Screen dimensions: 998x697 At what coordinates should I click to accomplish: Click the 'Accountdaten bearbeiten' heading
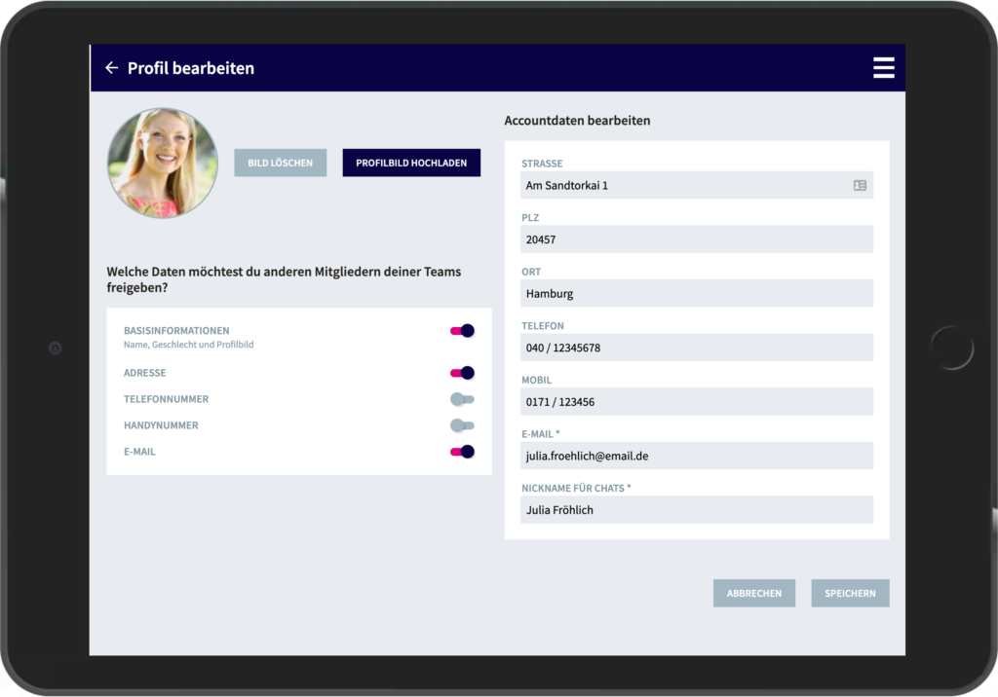577,120
